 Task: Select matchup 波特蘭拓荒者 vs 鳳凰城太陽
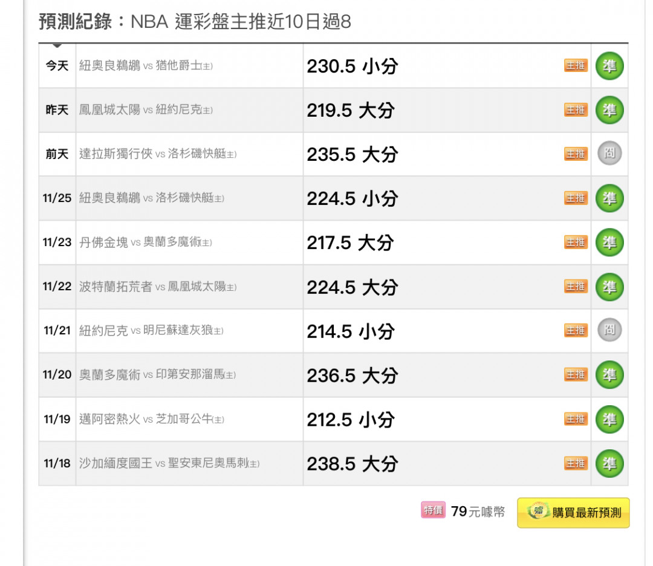(158, 287)
